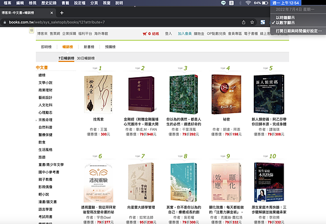Click 加入會員 link

[185, 34]
